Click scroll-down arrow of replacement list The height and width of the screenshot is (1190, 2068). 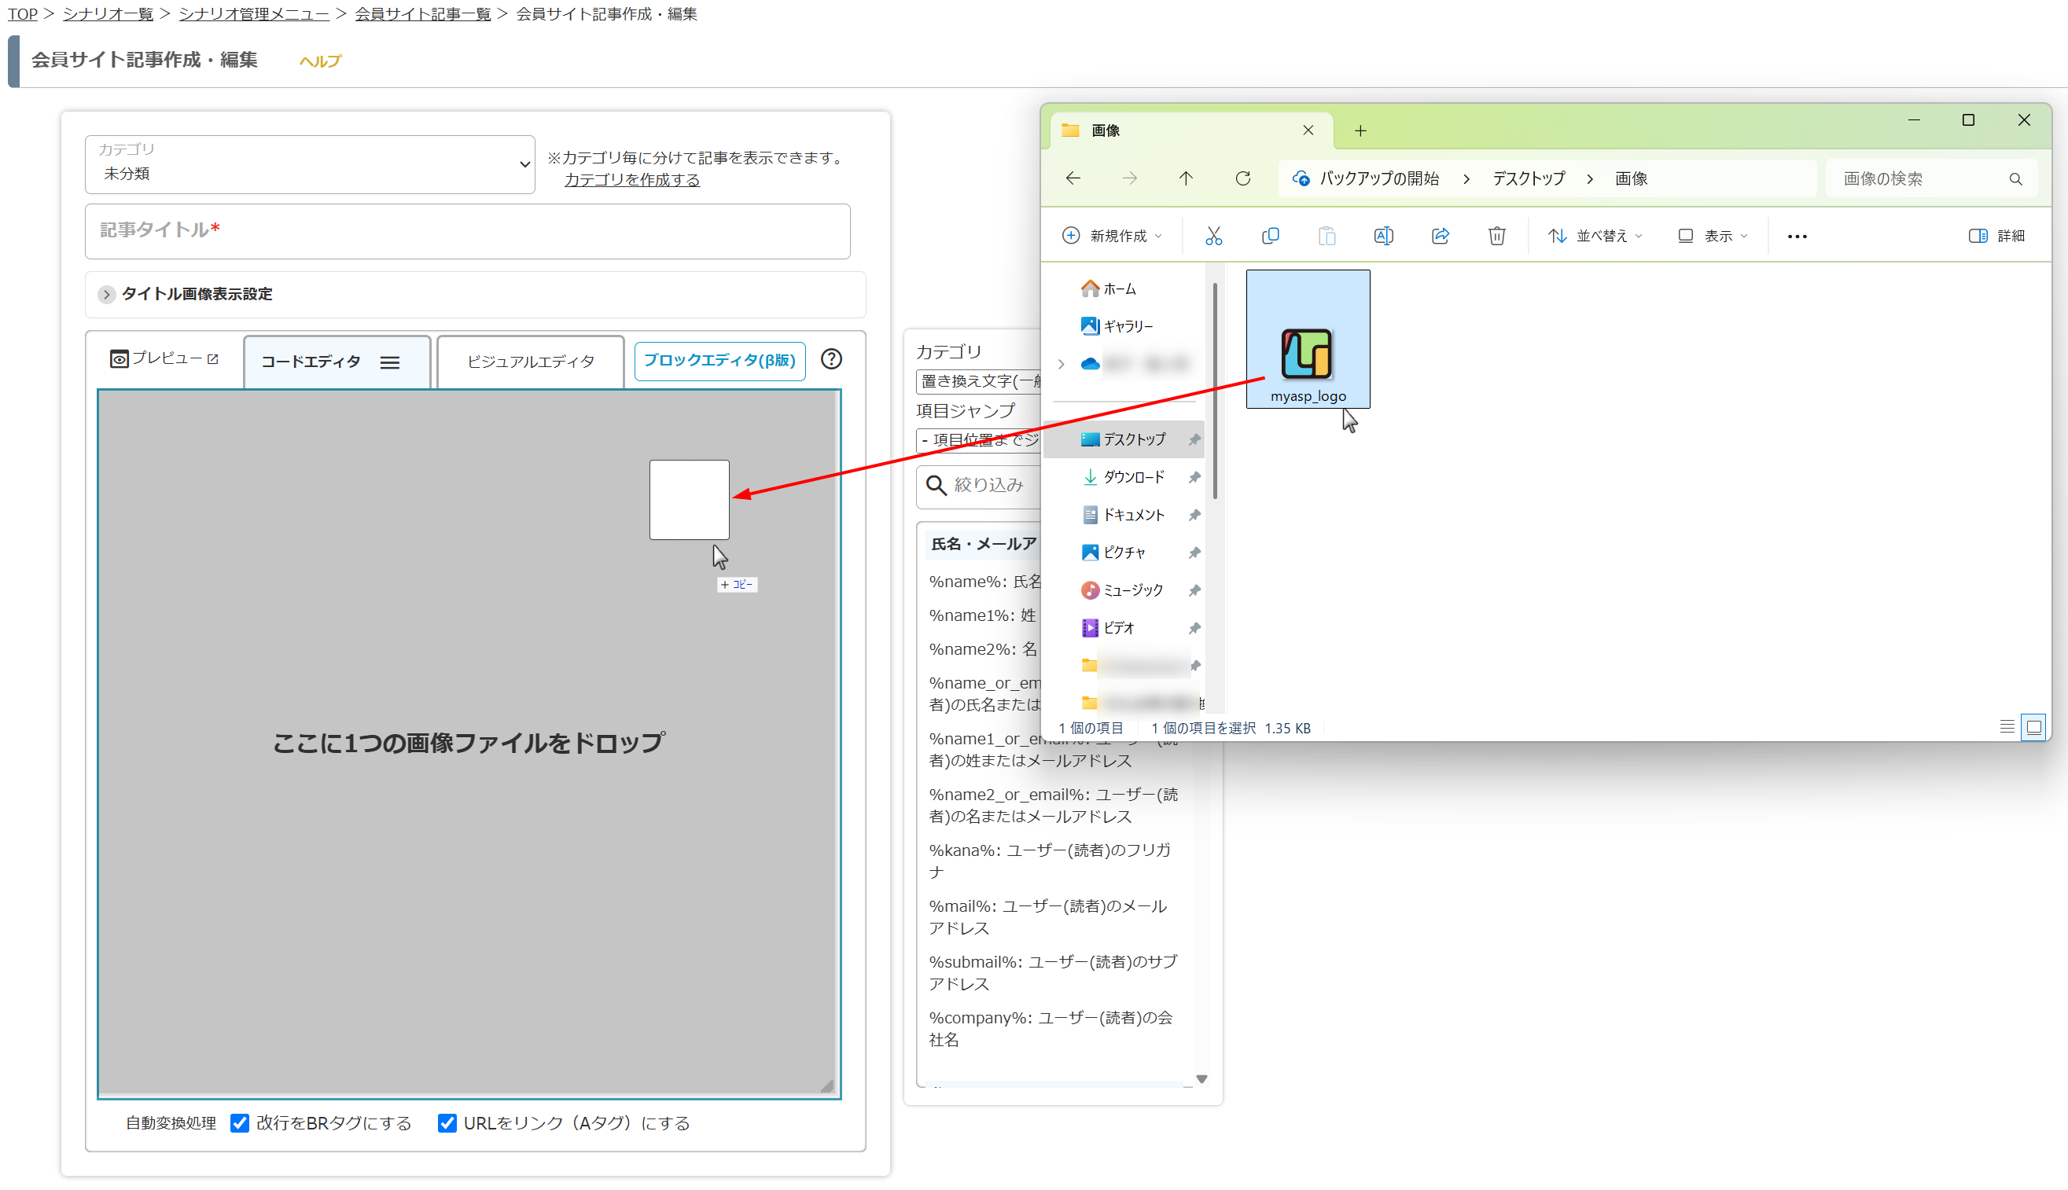tap(1201, 1079)
